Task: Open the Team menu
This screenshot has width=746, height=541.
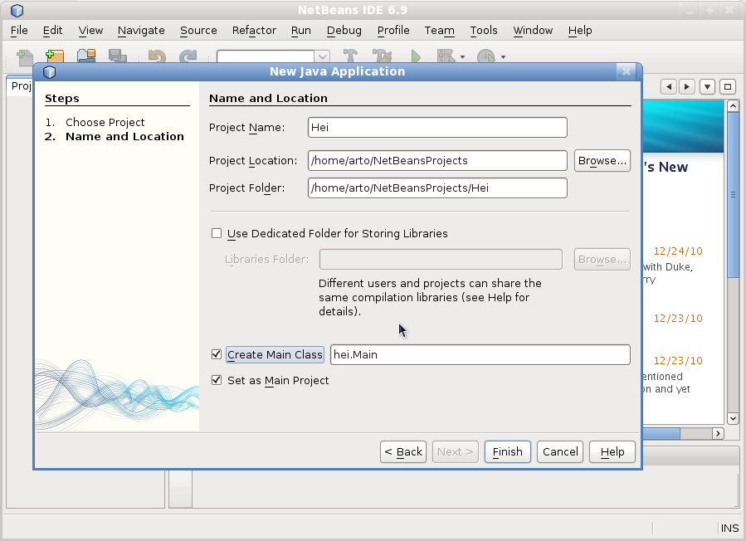Action: 439,31
